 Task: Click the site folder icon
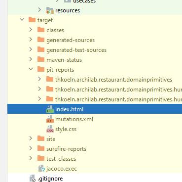click(x=41, y=138)
